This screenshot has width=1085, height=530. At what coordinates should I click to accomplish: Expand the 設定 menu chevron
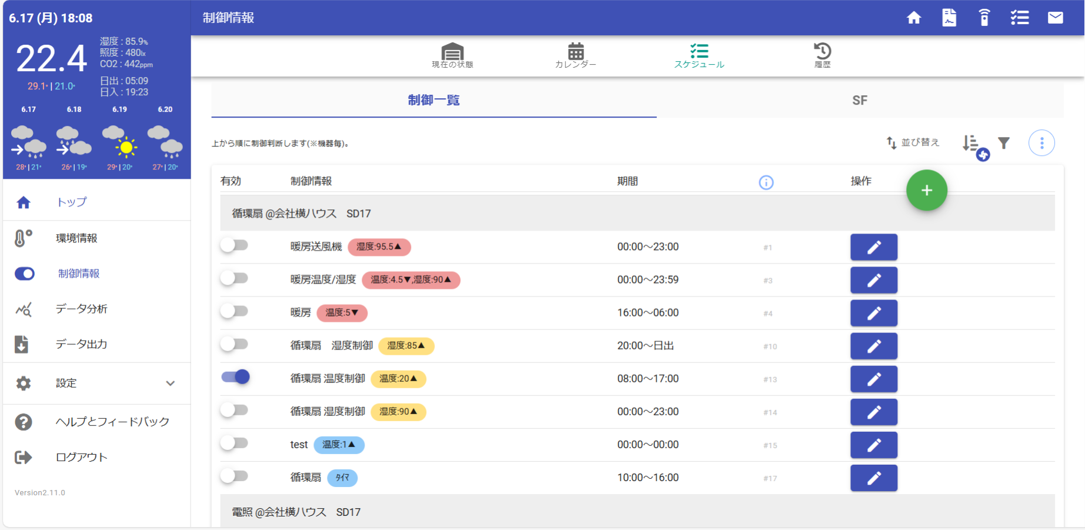coord(171,383)
